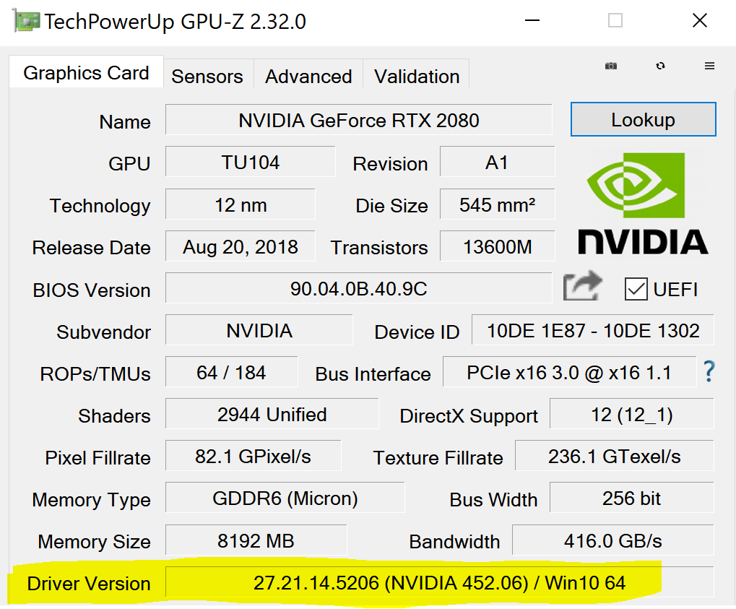Viewport: 736px width, 609px height.
Task: Click the BIOS Version label
Action: coord(92,290)
